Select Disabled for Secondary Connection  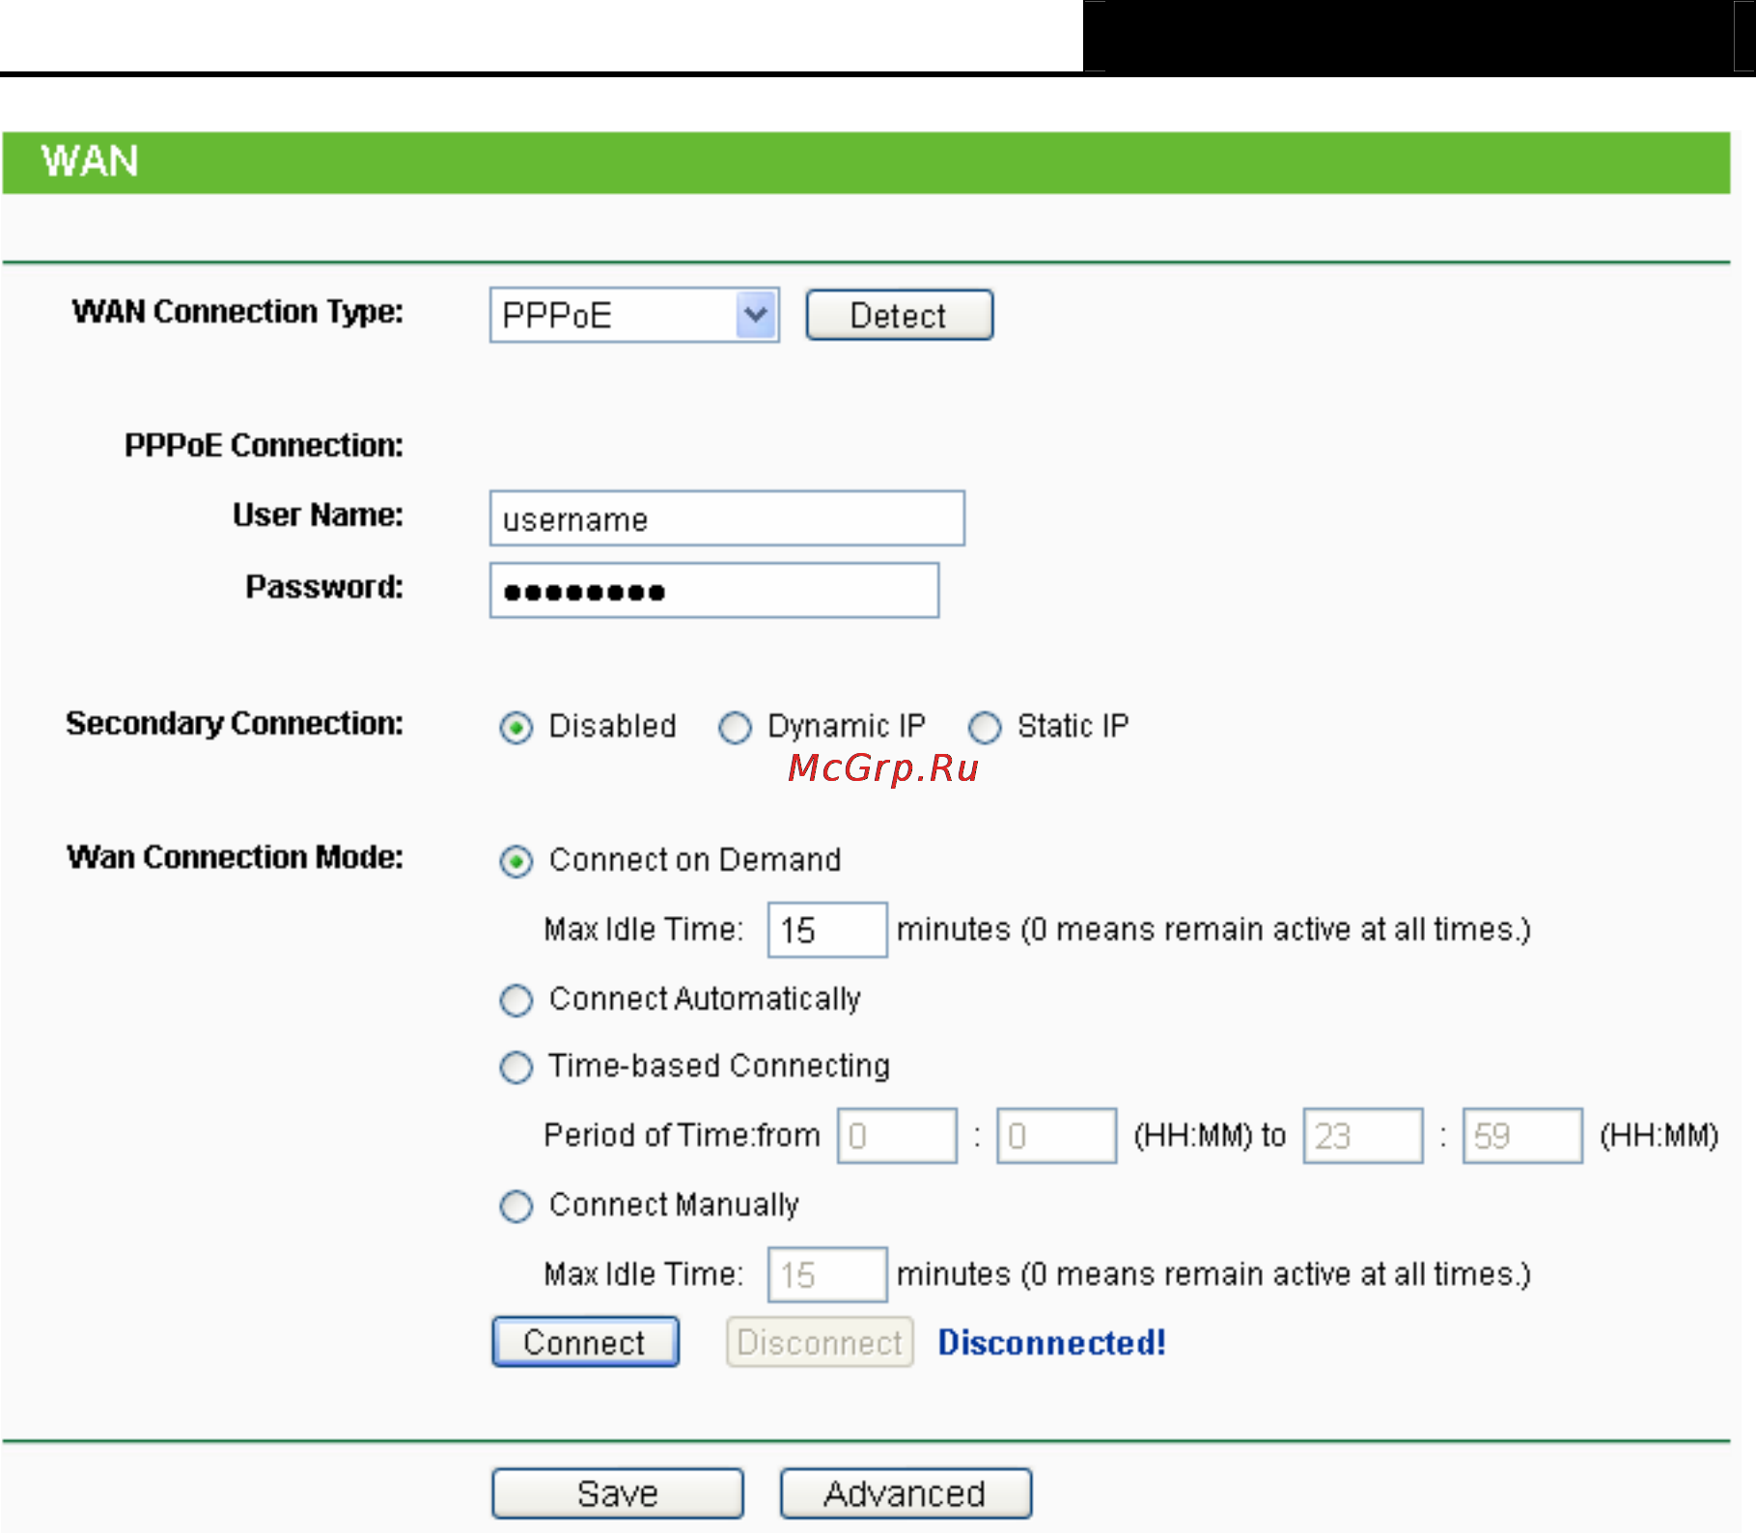click(516, 727)
